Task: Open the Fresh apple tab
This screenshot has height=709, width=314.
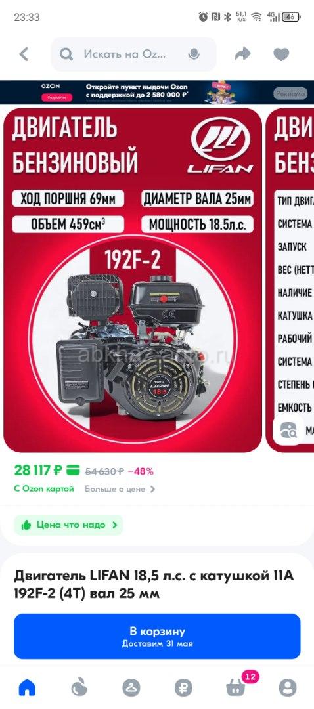Action: coord(79,688)
